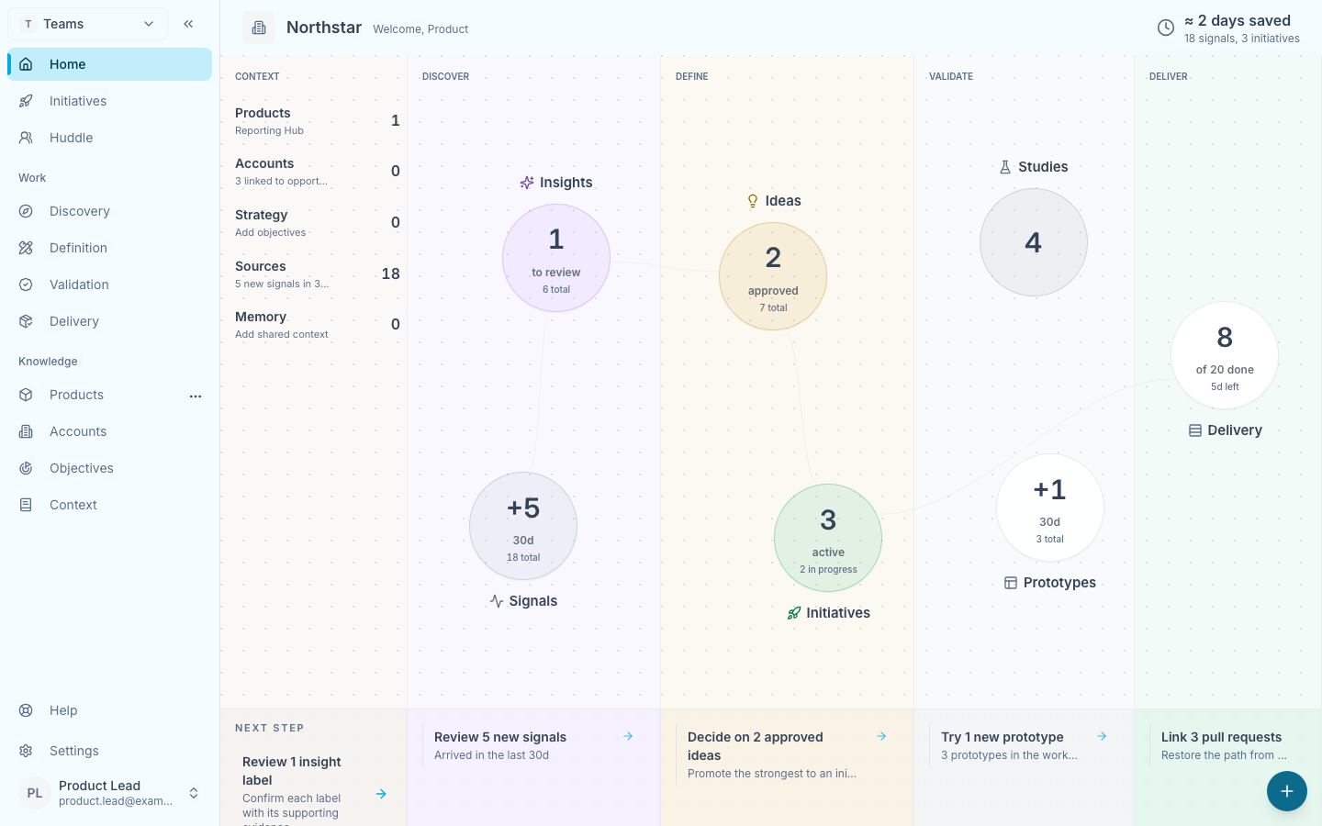Click the arrow on Try 1 new prototype

(1102, 736)
